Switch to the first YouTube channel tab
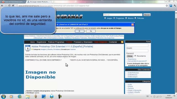The image size is (177, 99). click(x=14, y=2)
